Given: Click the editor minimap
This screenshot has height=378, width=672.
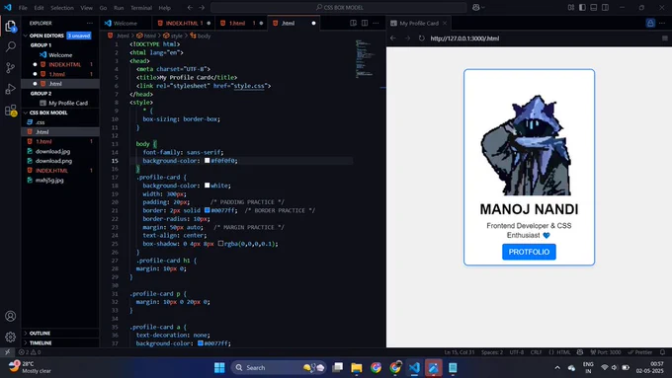Looking at the screenshot, I should point(365,58).
